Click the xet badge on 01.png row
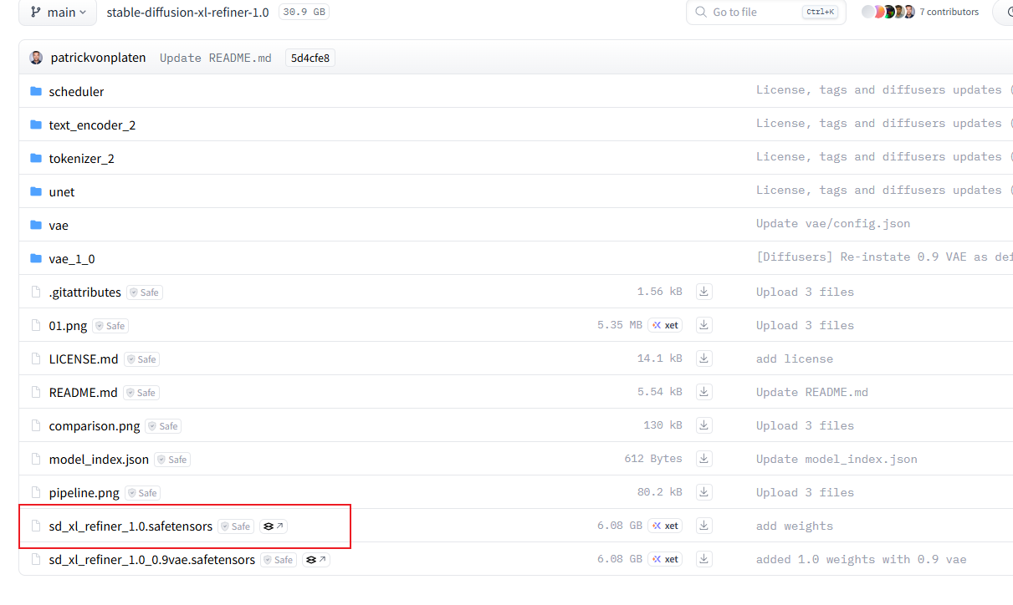1013x605 pixels. (665, 325)
